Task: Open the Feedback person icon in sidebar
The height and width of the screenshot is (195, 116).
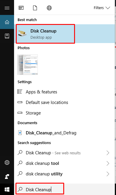Action: [7, 177]
